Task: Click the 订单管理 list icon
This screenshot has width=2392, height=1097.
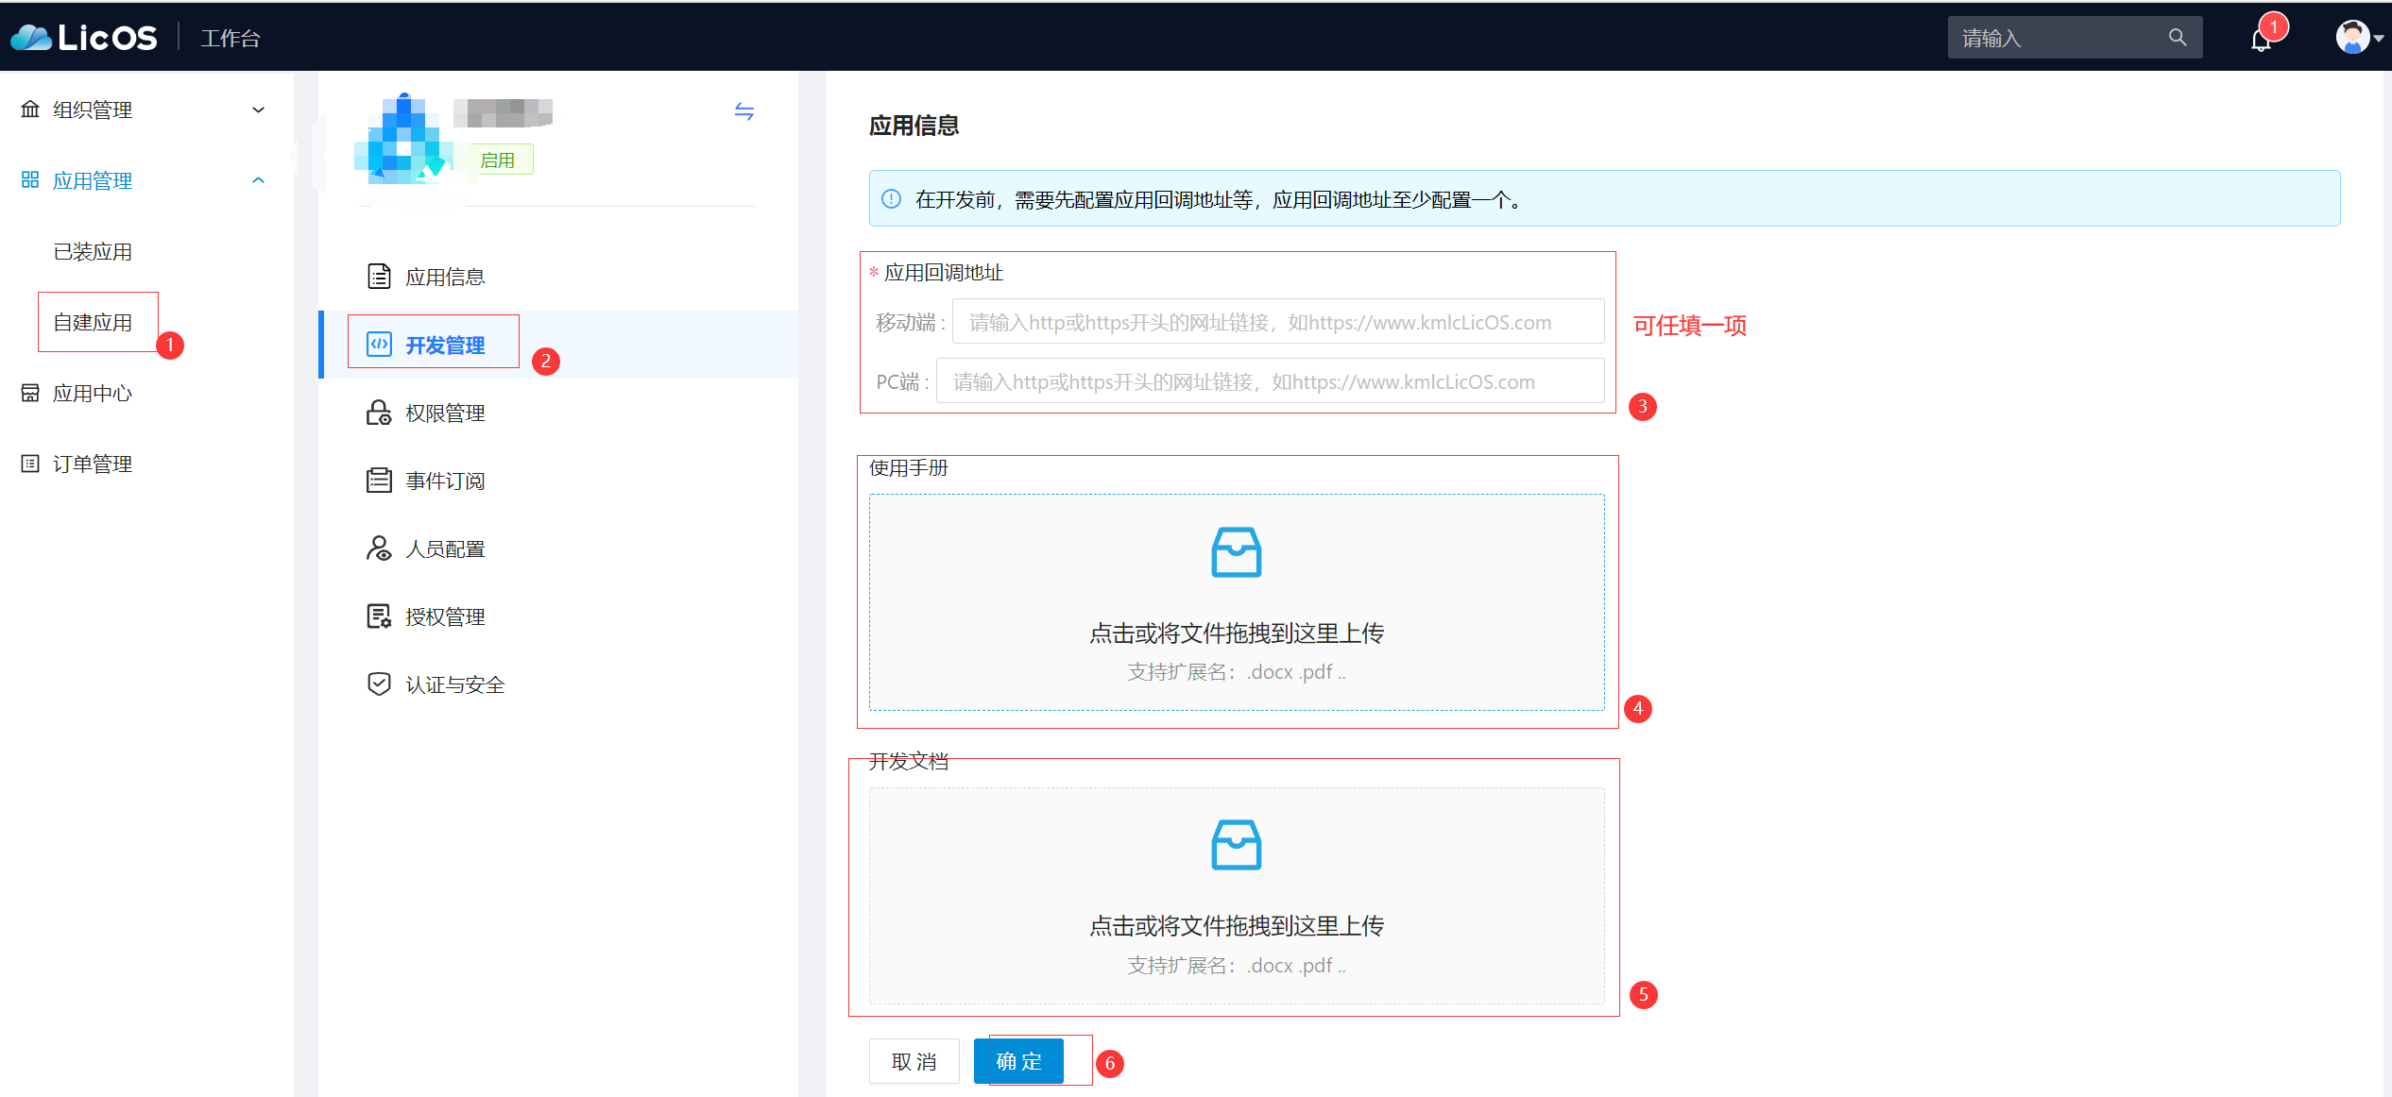Action: coord(30,464)
